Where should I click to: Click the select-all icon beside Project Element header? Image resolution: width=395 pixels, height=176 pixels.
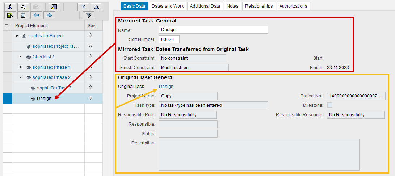pyautogui.click(x=7, y=26)
